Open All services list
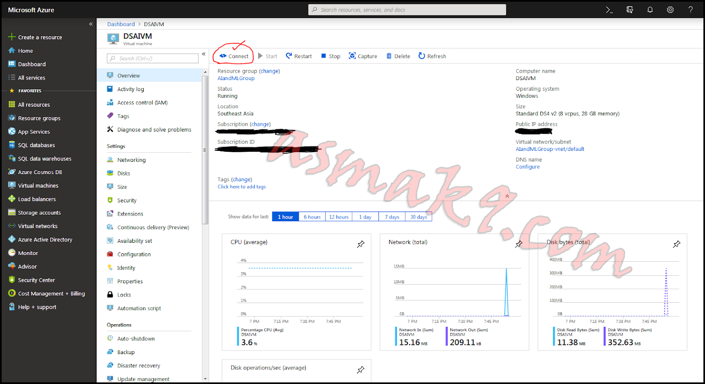The width and height of the screenshot is (705, 384). point(27,78)
